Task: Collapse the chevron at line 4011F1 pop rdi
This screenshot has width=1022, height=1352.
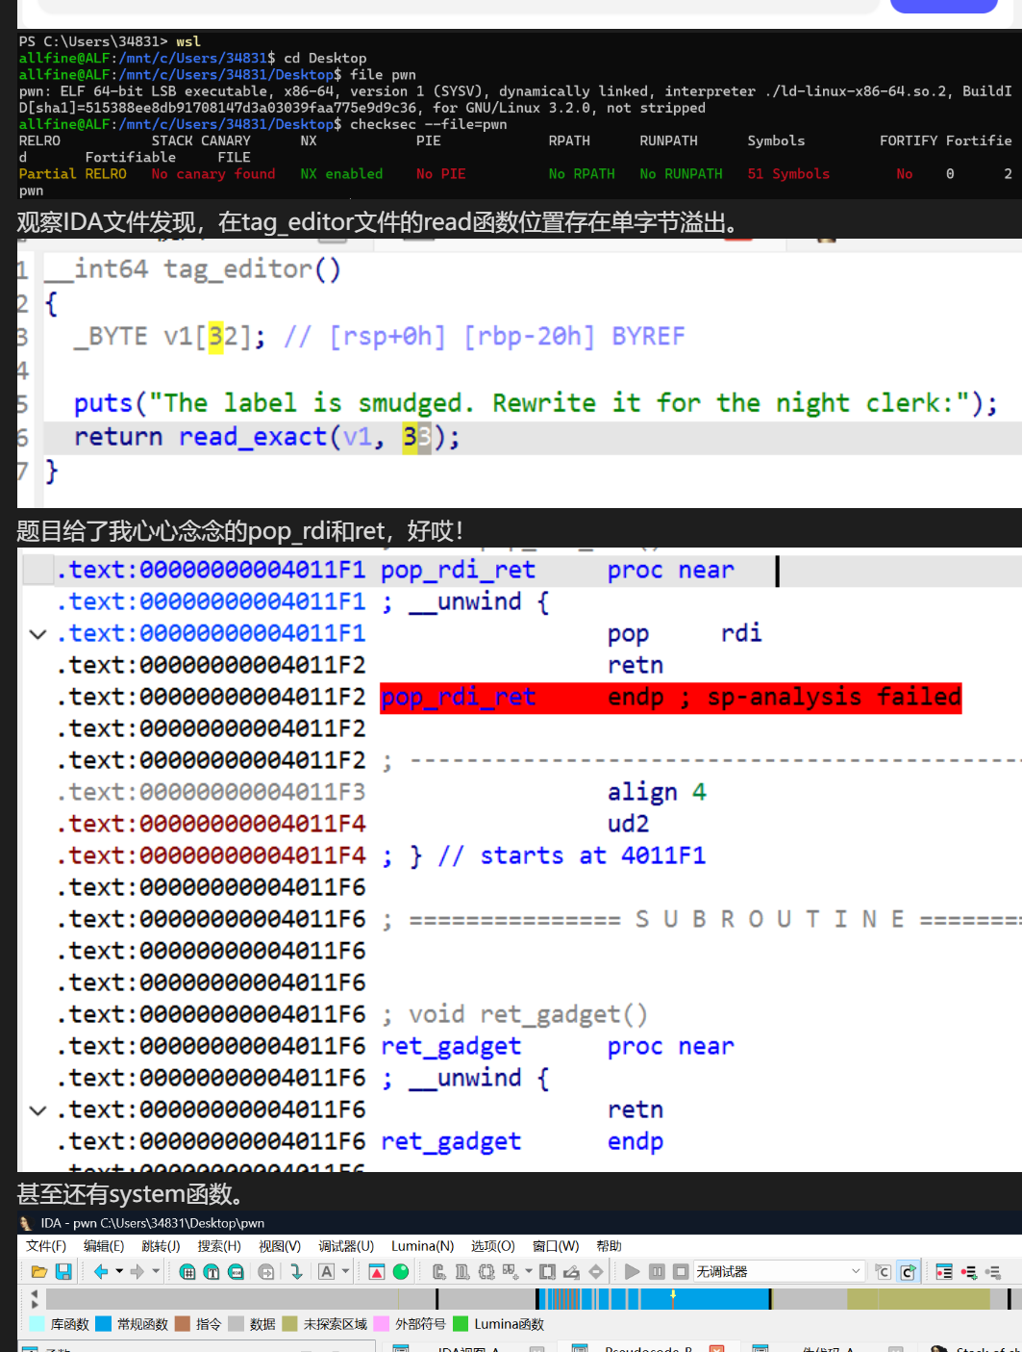Action: pyautogui.click(x=37, y=634)
